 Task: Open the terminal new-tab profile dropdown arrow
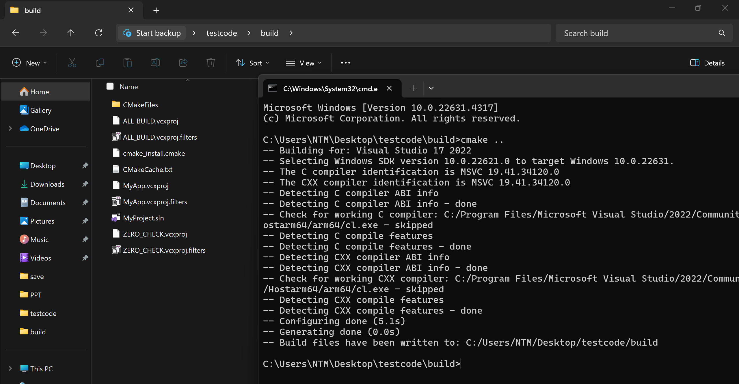coord(431,88)
